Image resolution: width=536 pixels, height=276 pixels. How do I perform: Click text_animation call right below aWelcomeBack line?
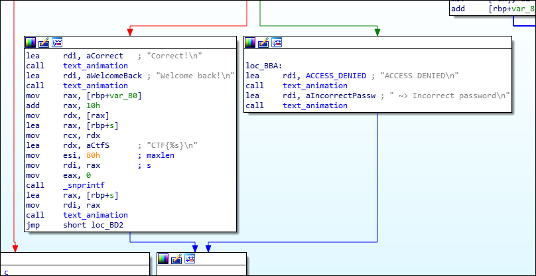pos(96,86)
